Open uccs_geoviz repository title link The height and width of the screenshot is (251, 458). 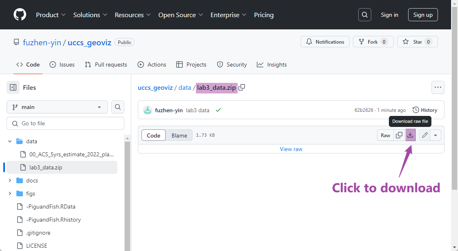coord(90,42)
